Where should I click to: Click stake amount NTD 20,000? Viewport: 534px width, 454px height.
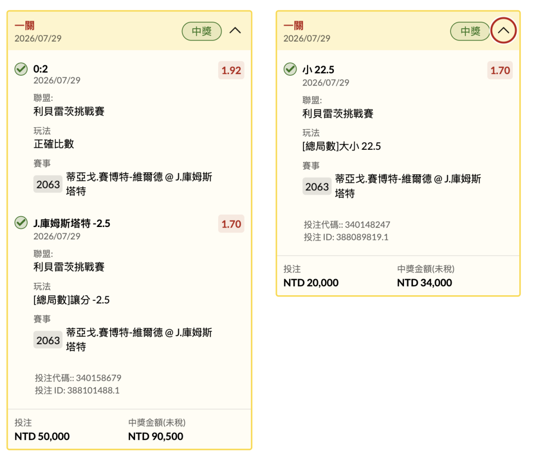pos(311,283)
